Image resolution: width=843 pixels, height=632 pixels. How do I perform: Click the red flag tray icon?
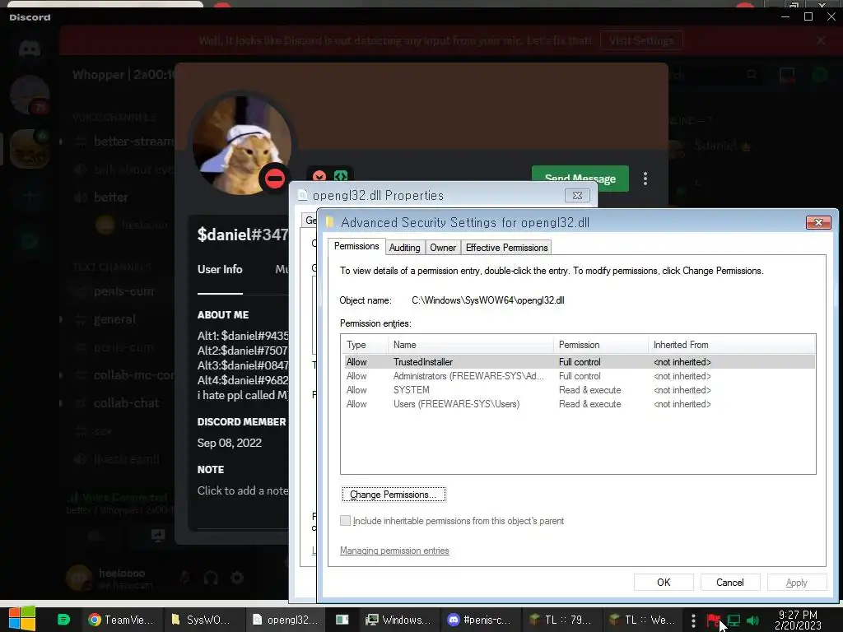pos(713,620)
